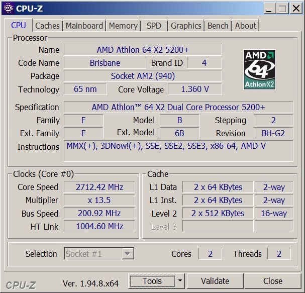This screenshot has width=305, height=293.
Task: Click the Brand ID value 4
Action: [204, 63]
